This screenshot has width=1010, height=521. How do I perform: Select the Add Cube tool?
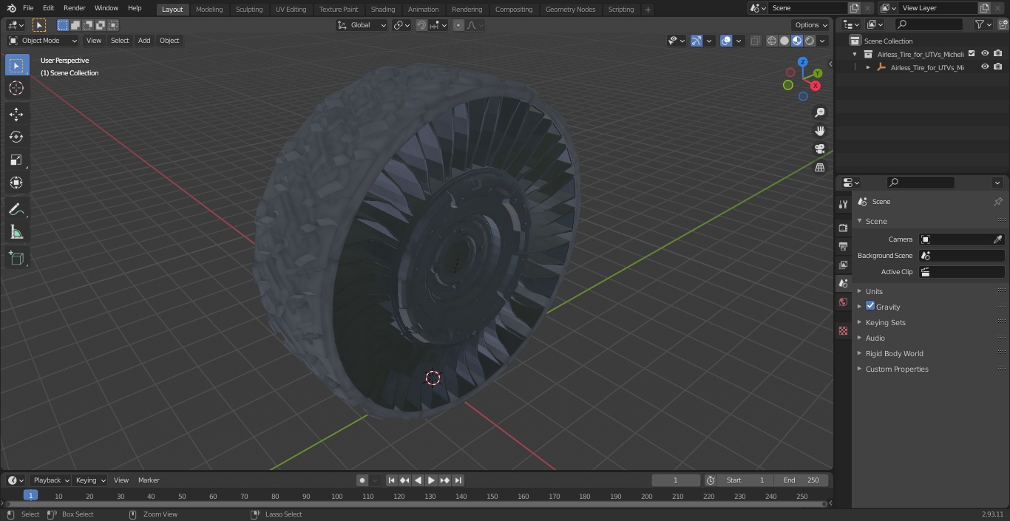click(x=16, y=258)
